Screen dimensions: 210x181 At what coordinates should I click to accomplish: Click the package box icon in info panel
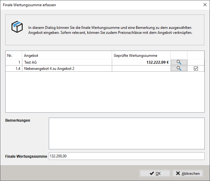click(x=17, y=27)
